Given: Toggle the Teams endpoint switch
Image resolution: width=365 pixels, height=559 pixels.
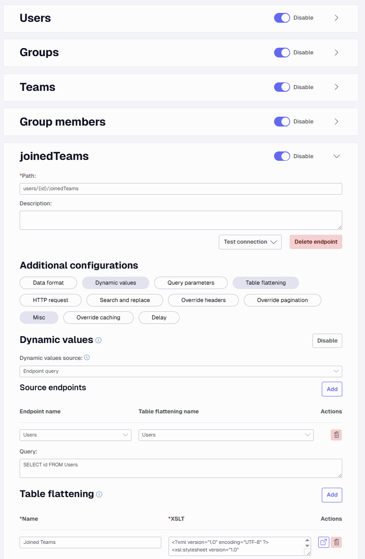Looking at the screenshot, I should [x=282, y=87].
